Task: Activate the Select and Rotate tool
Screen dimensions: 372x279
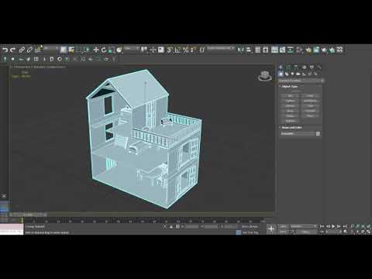Action: (104, 50)
